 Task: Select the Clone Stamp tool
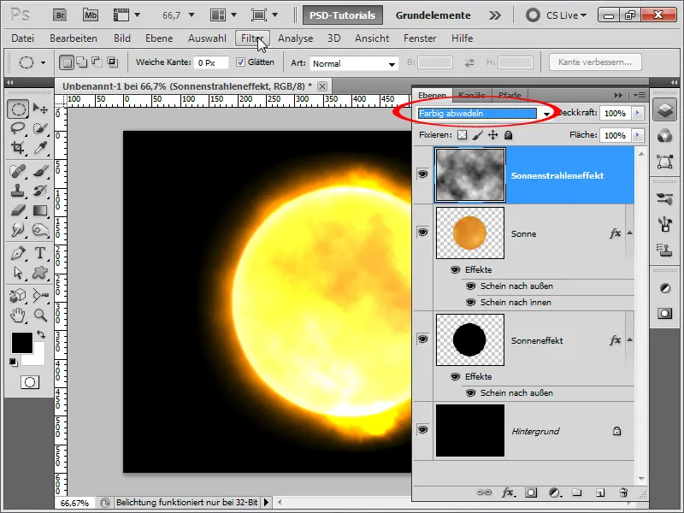(x=18, y=191)
